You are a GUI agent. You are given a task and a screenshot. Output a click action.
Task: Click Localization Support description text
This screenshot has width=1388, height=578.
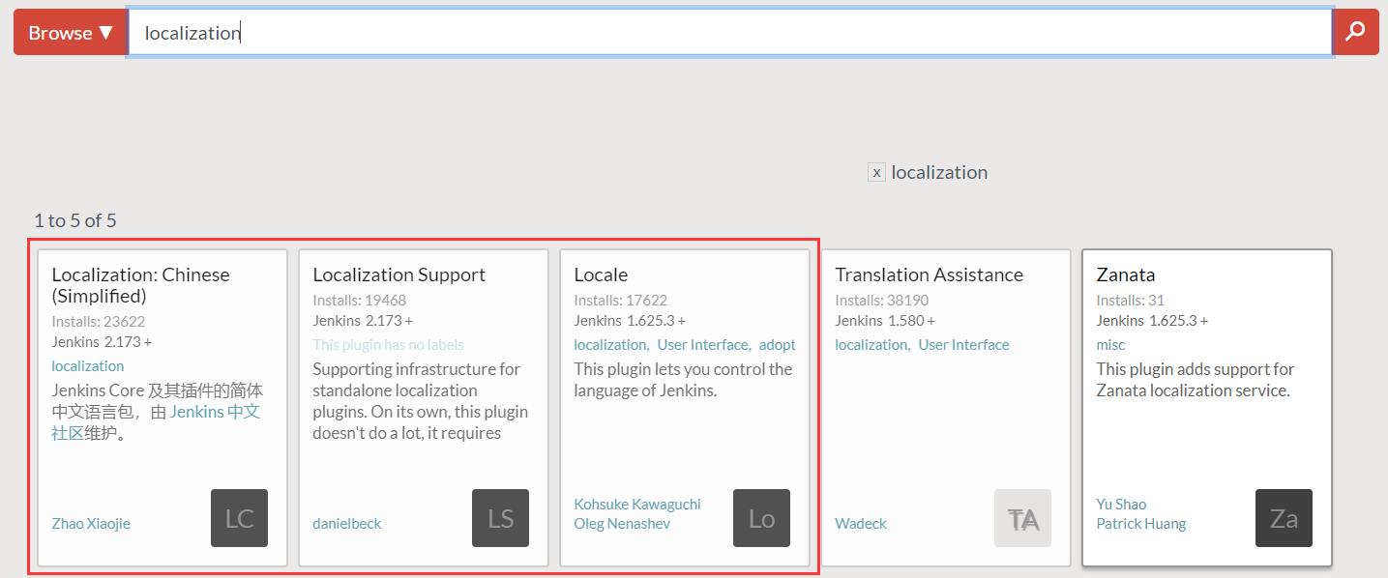coord(421,401)
